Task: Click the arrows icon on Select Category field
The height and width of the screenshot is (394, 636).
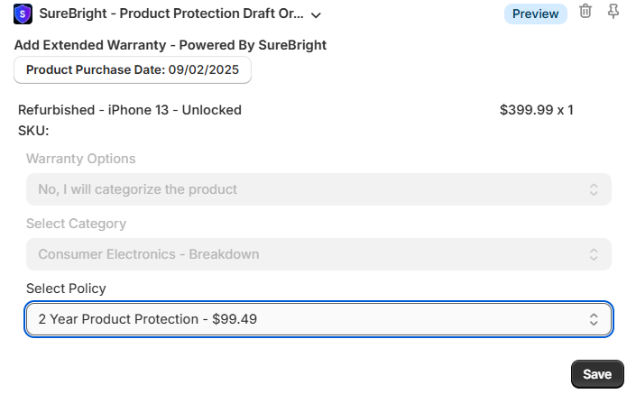Action: click(594, 254)
